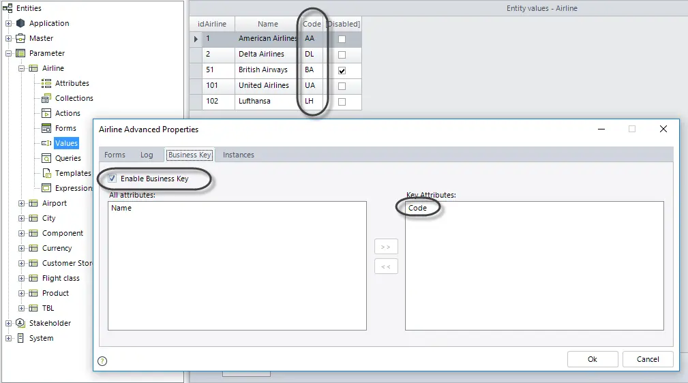Toggle Disabled checkbox for Delta Airlines
Viewport: 688px width, 383px height.
pos(342,55)
